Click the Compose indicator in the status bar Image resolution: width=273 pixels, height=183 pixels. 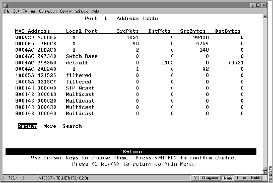coord(210,178)
